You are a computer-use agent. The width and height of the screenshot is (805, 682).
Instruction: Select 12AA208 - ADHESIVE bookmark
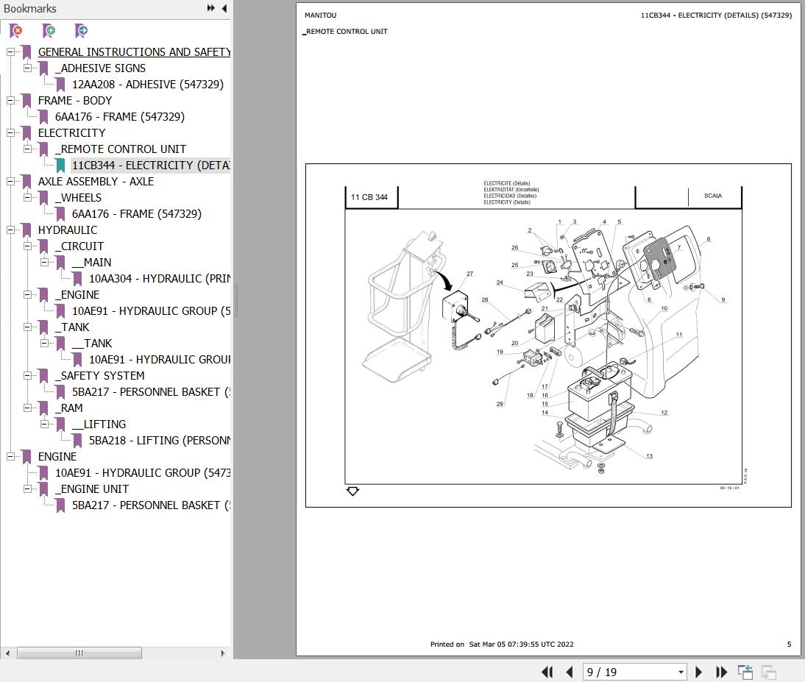(x=147, y=85)
